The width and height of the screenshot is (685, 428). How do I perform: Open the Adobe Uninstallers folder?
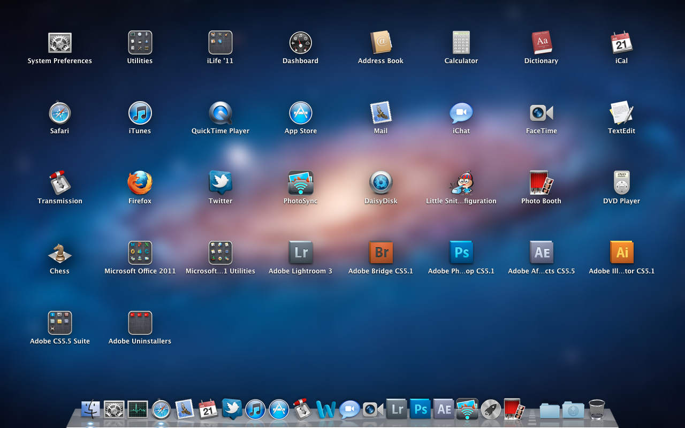tap(140, 323)
